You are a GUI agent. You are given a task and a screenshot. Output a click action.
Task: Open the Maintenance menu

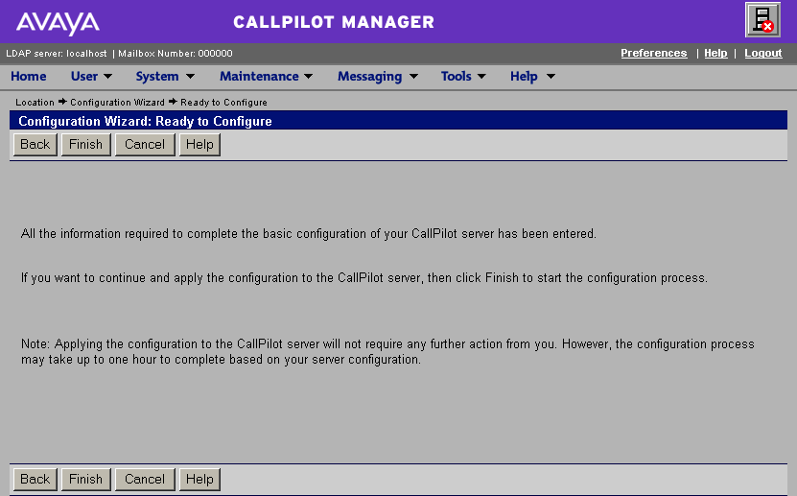coord(259,76)
